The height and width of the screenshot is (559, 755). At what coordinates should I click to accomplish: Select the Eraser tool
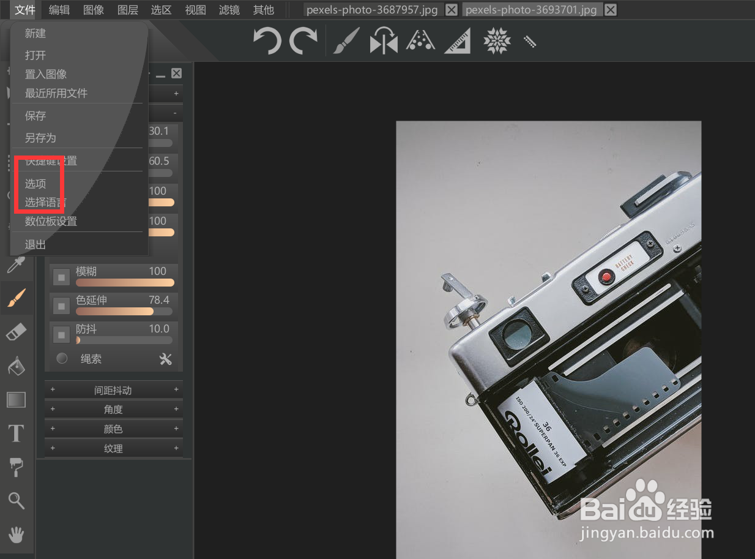tap(16, 332)
